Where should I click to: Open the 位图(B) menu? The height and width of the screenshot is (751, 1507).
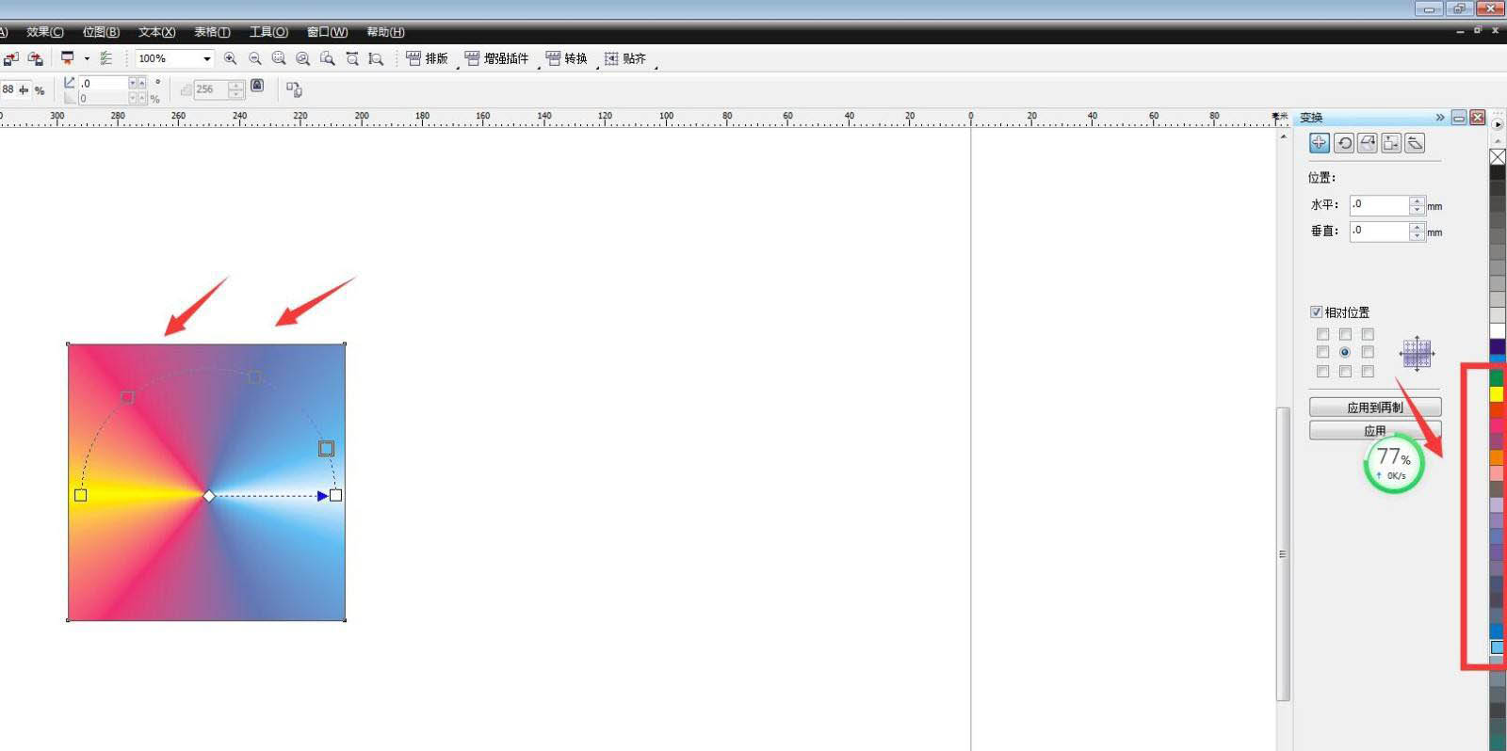(101, 32)
